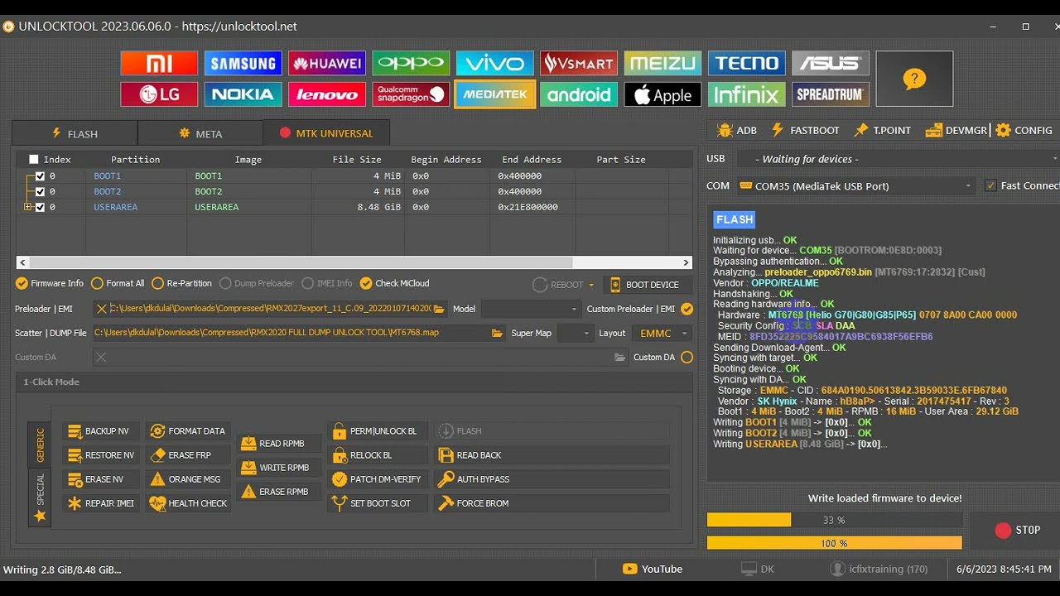
Task: Select the Samsung brand logo
Action: 243,63
